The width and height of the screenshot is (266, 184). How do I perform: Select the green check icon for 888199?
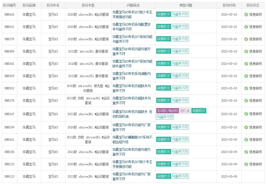tap(246, 127)
